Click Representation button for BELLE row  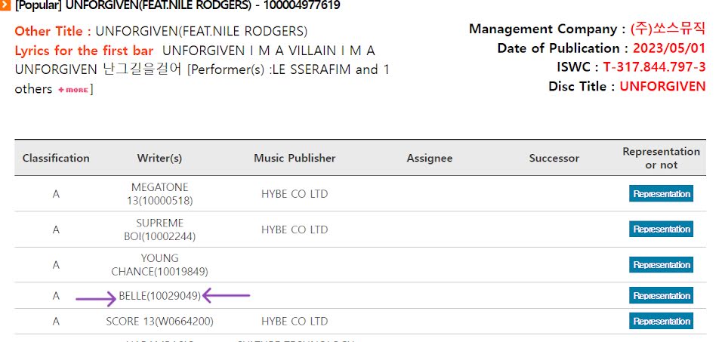click(661, 295)
